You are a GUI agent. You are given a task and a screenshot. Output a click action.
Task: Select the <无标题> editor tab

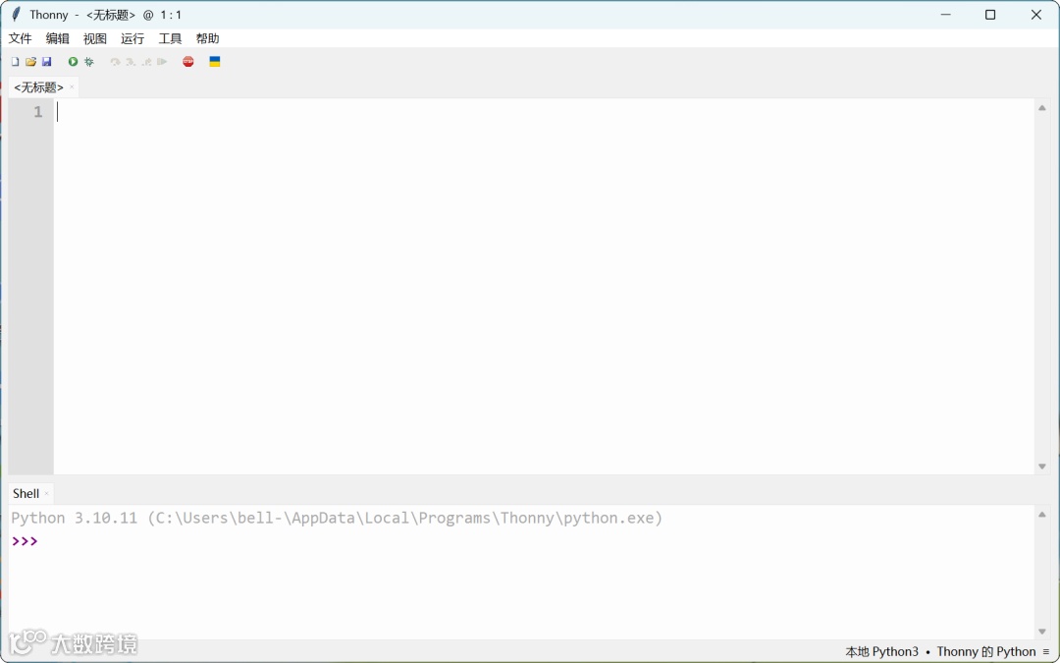38,87
